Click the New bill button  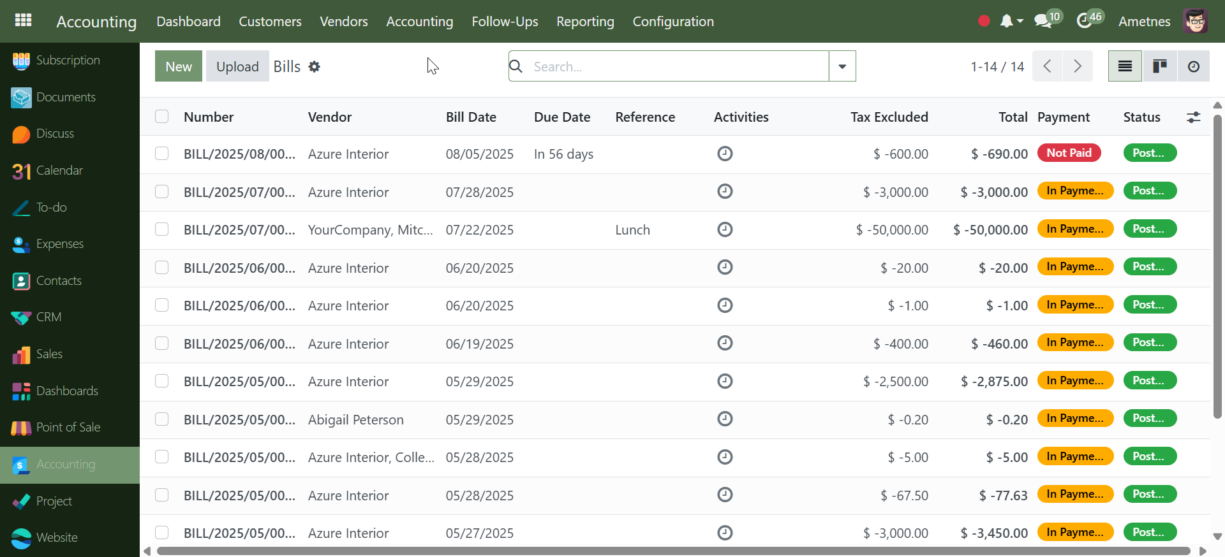point(178,66)
